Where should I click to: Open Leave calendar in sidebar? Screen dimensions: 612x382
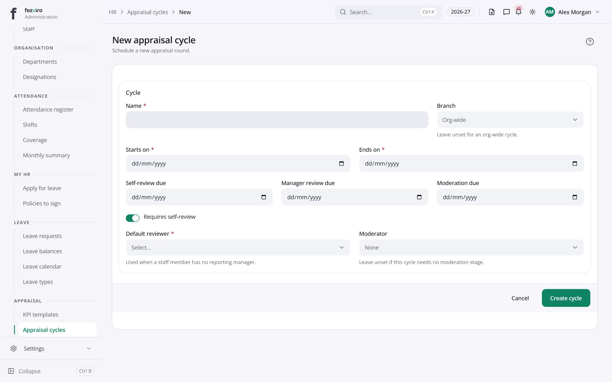[42, 266]
